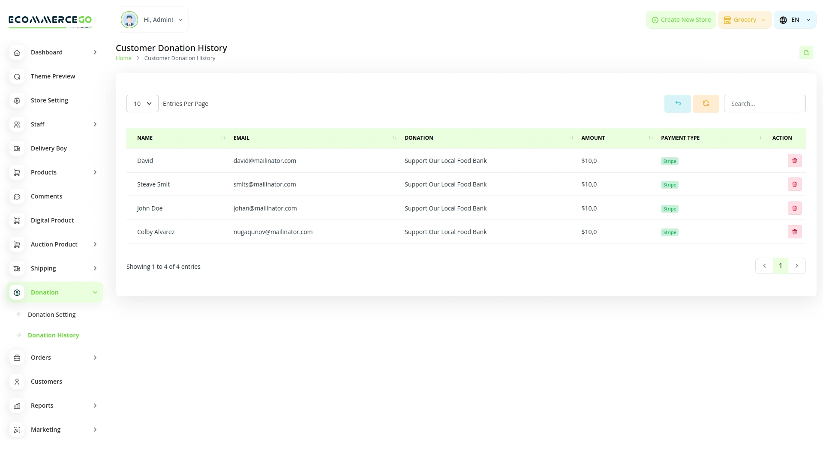823x463 pixels.
Task: Click the export file icon
Action: click(806, 53)
